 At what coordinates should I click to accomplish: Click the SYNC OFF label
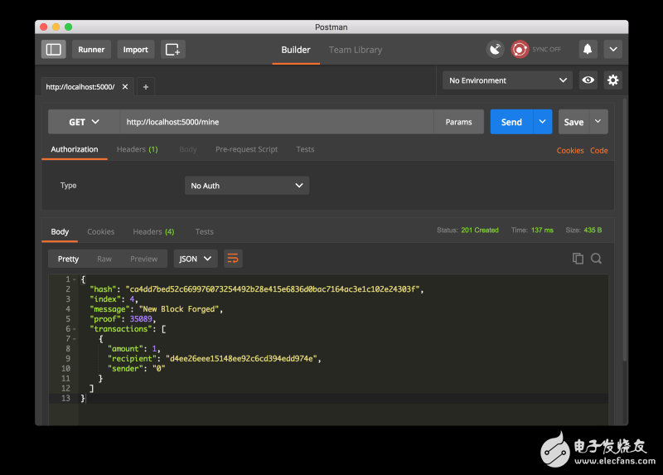coord(546,50)
